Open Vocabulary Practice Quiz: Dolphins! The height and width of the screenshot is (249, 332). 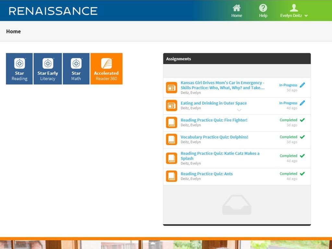(x=214, y=137)
